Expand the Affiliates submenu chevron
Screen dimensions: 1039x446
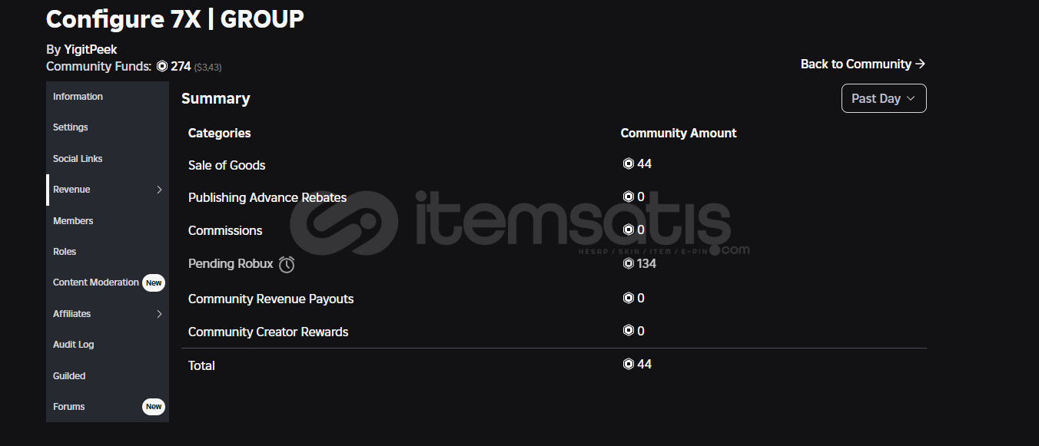[x=159, y=314]
